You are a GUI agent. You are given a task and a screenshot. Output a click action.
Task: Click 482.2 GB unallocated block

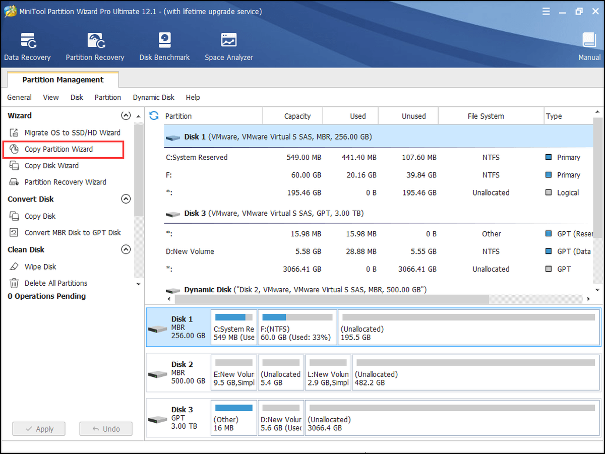click(476, 372)
